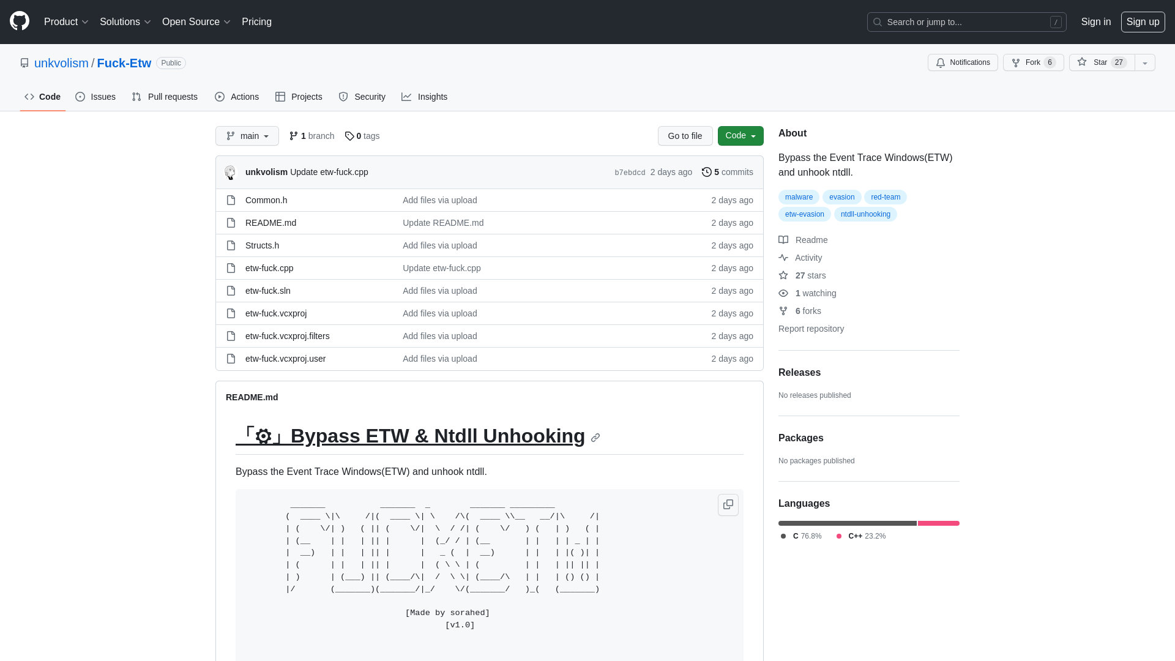1175x661 pixels.
Task: View the 5 commits history
Action: [x=728, y=172]
